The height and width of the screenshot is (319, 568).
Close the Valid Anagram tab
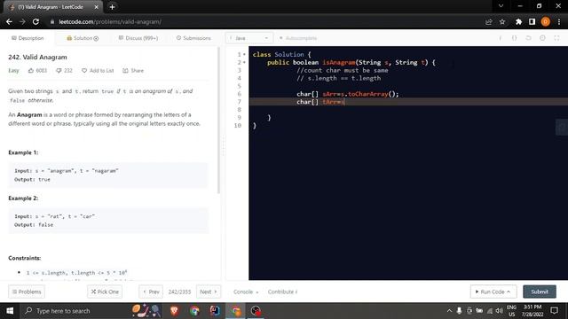[x=97, y=7]
